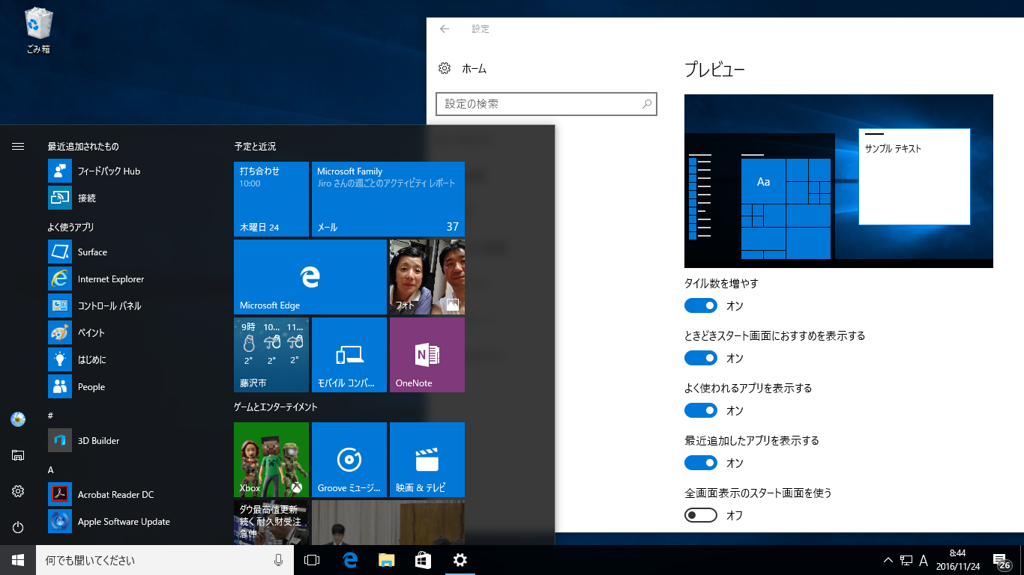Viewport: 1024px width, 575px height.
Task: Launch the ペイント (Paint) app icon
Action: (60, 332)
